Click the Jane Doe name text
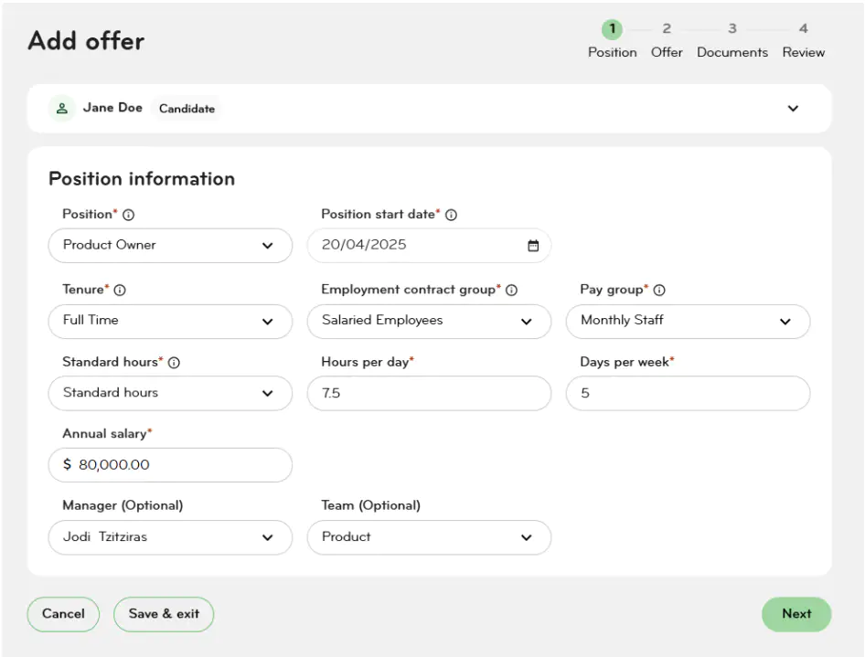The image size is (865, 657). point(112,108)
